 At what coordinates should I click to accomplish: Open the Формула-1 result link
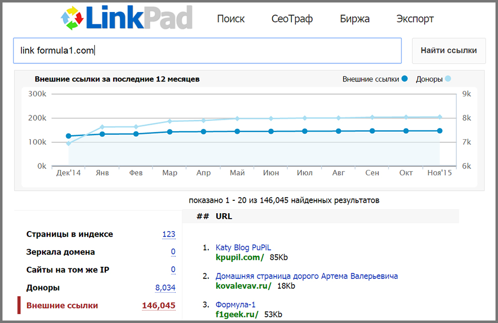coord(236,305)
